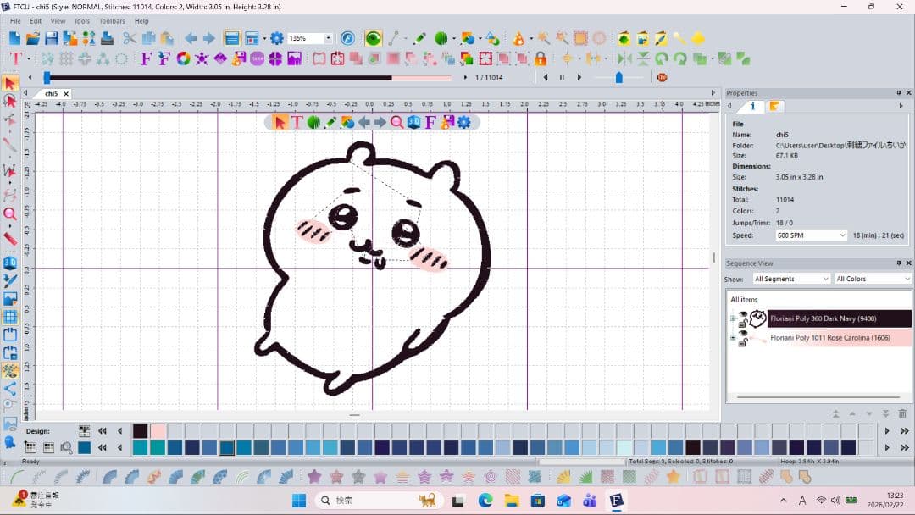This screenshot has height=515, width=915.
Task: Toggle visibility of the Rose Carolina segment
Action: coord(742,334)
